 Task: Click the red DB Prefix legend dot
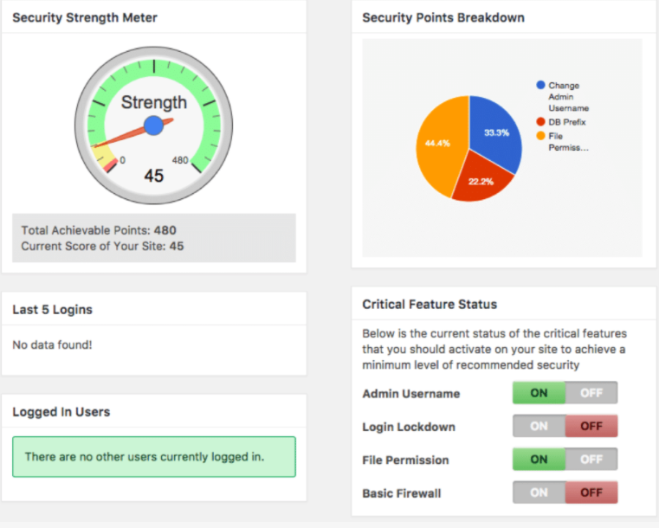pyautogui.click(x=541, y=121)
